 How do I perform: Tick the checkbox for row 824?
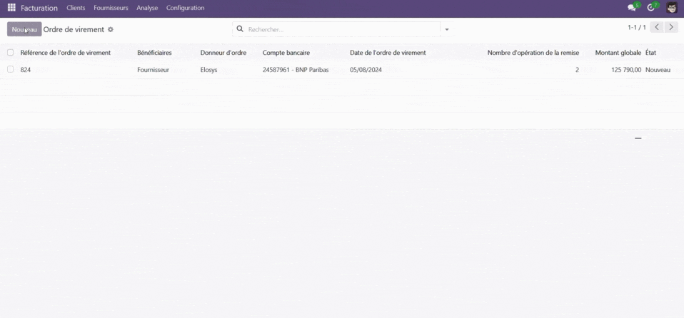click(11, 69)
